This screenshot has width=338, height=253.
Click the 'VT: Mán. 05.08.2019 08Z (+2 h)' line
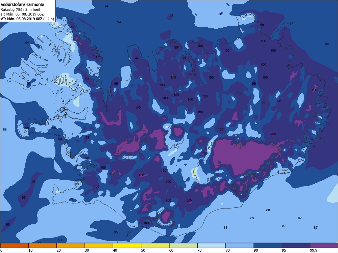pos(27,19)
